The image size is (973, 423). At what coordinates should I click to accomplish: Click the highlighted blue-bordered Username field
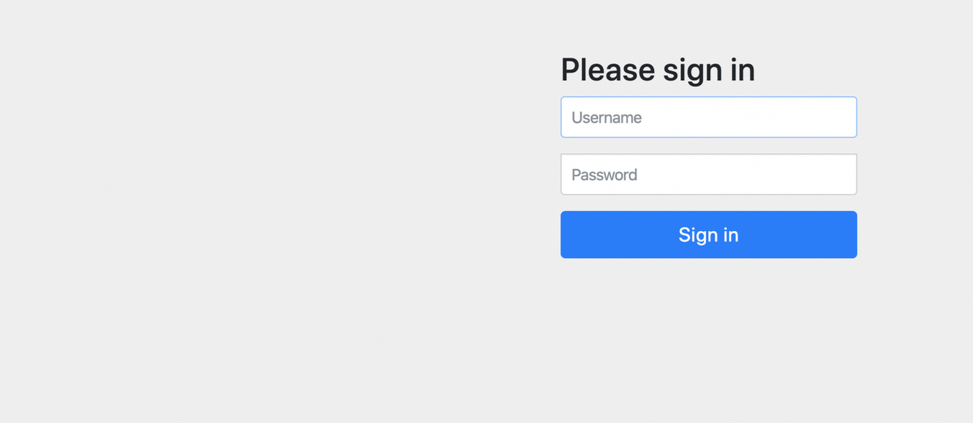[x=708, y=117]
